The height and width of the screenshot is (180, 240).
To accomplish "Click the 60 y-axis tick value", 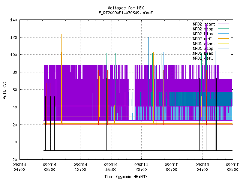I will click(15, 90).
